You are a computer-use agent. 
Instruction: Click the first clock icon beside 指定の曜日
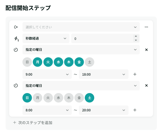pos(16,50)
